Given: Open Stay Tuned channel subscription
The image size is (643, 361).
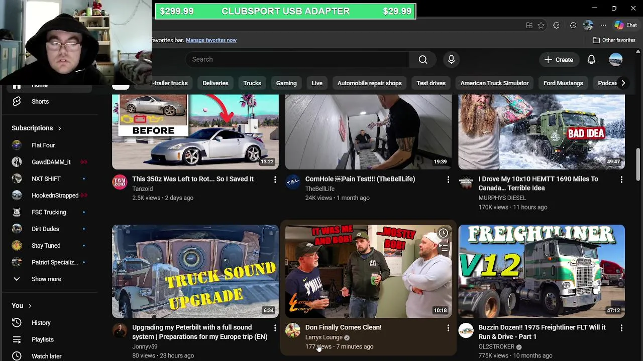Looking at the screenshot, I should [46, 246].
